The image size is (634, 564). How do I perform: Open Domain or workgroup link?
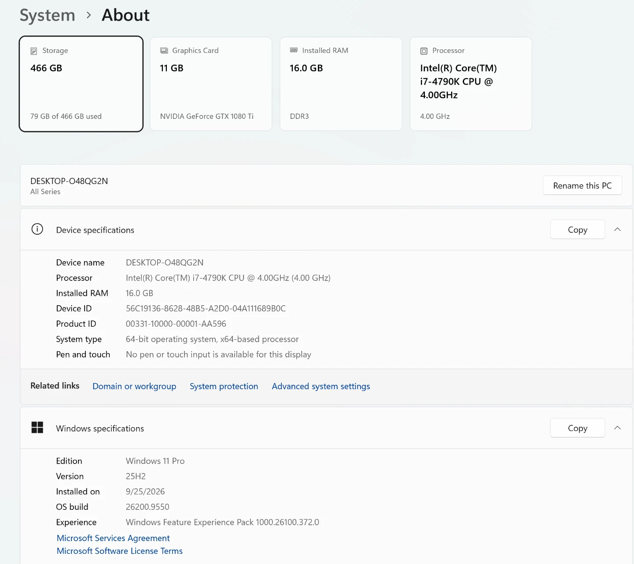click(x=134, y=386)
